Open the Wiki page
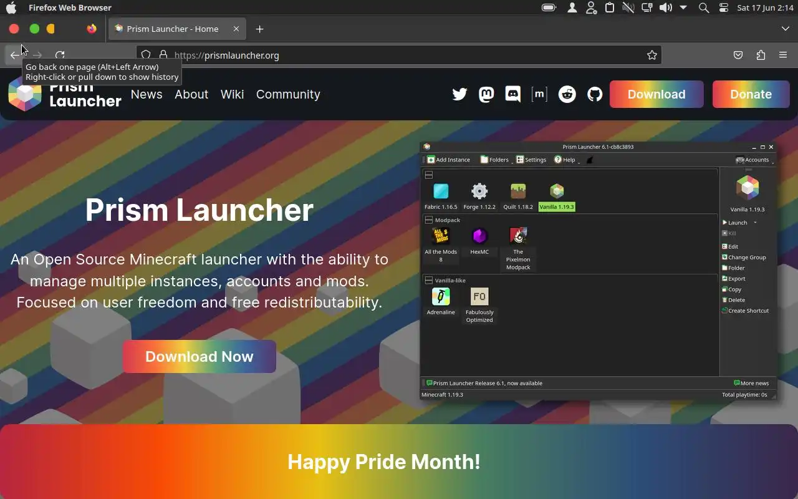 tap(232, 94)
